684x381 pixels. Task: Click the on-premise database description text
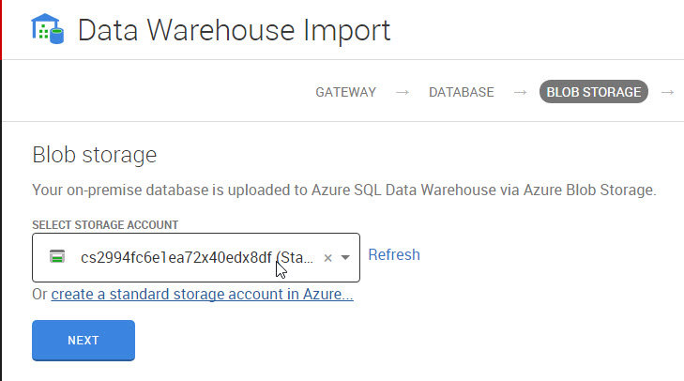click(343, 190)
